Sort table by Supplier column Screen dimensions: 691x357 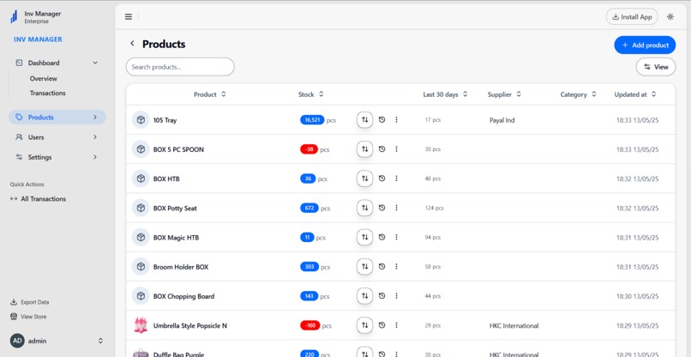tap(505, 94)
